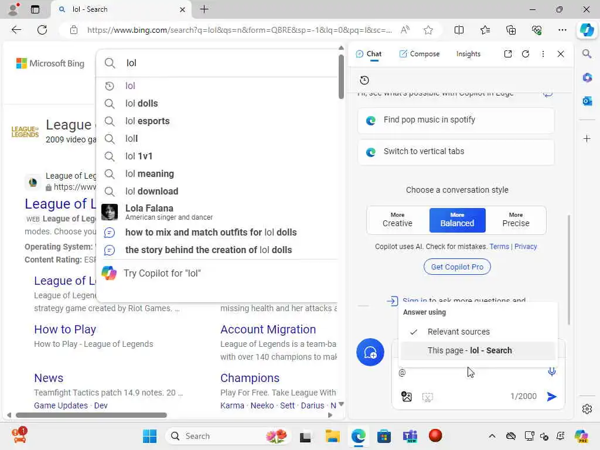This screenshot has height=450, width=600.
Task: Pick the 'lol esports' suggestion
Action: click(x=217, y=121)
